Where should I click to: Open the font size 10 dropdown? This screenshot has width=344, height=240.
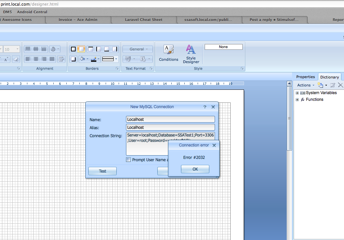(17, 49)
